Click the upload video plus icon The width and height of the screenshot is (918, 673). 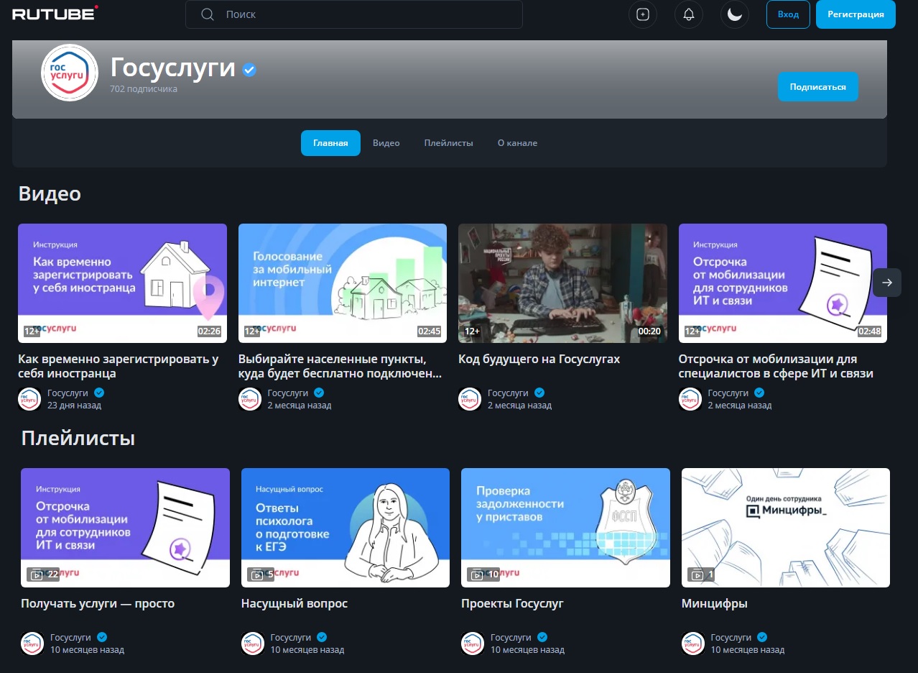pyautogui.click(x=643, y=14)
